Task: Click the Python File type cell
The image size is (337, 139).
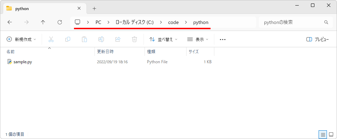Action: (157, 62)
